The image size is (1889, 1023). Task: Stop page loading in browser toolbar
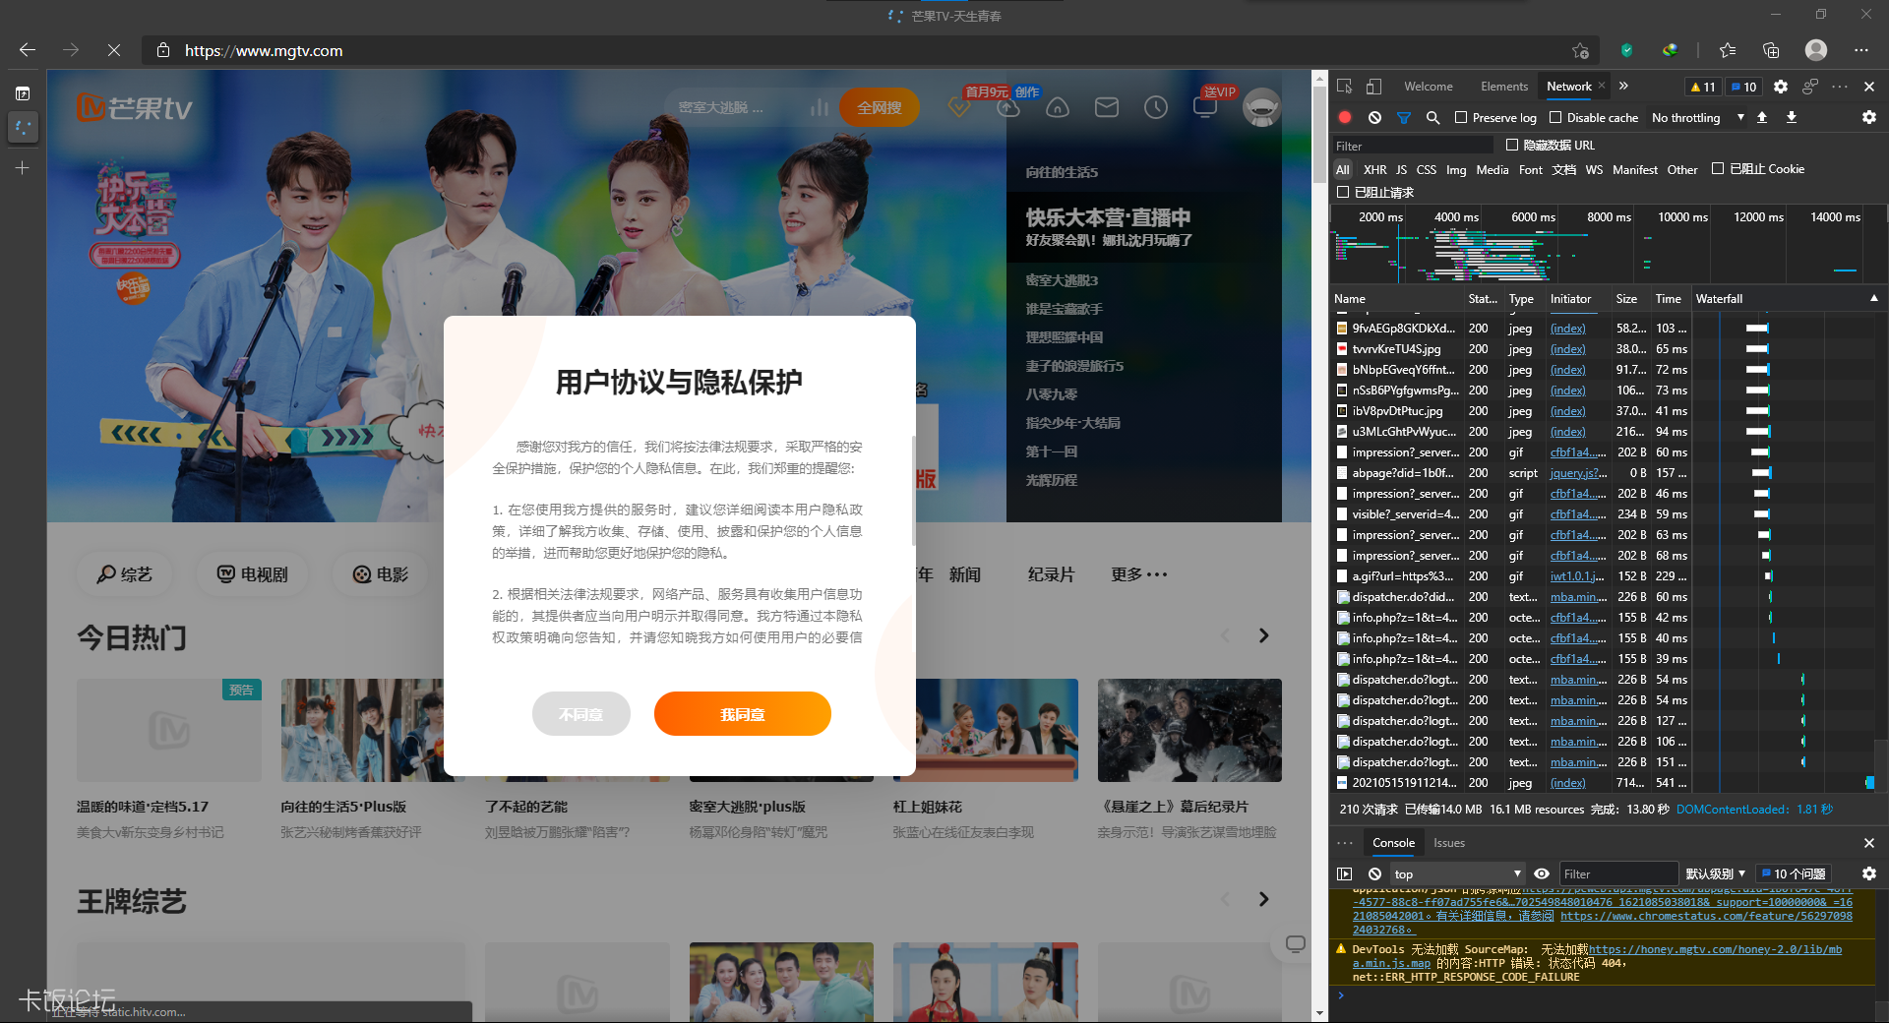click(114, 50)
